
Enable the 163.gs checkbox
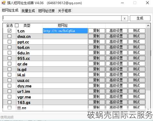click(10, 103)
